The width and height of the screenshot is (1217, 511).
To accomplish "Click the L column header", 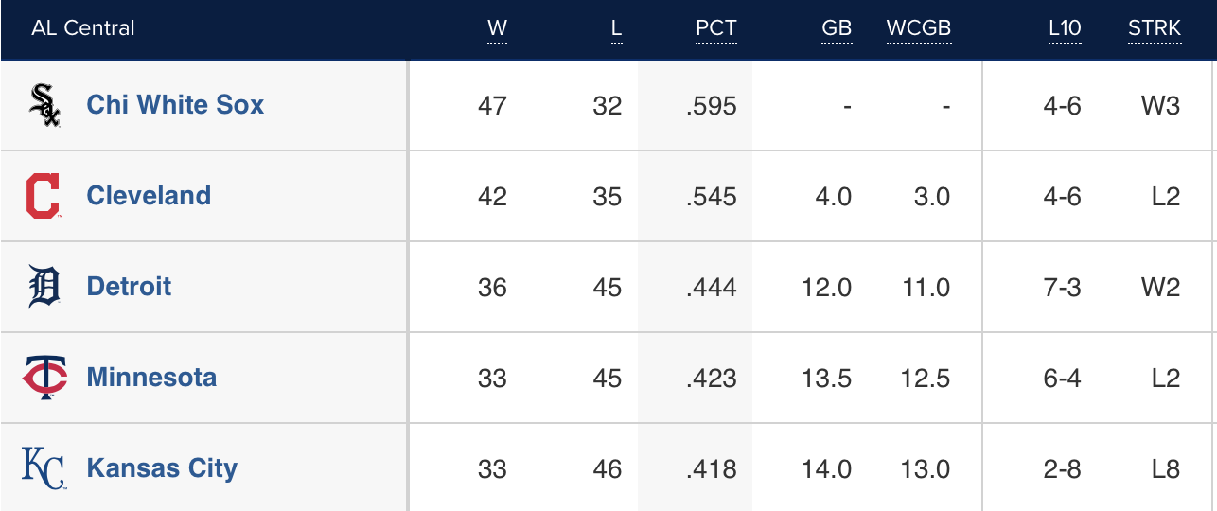I will click(616, 28).
